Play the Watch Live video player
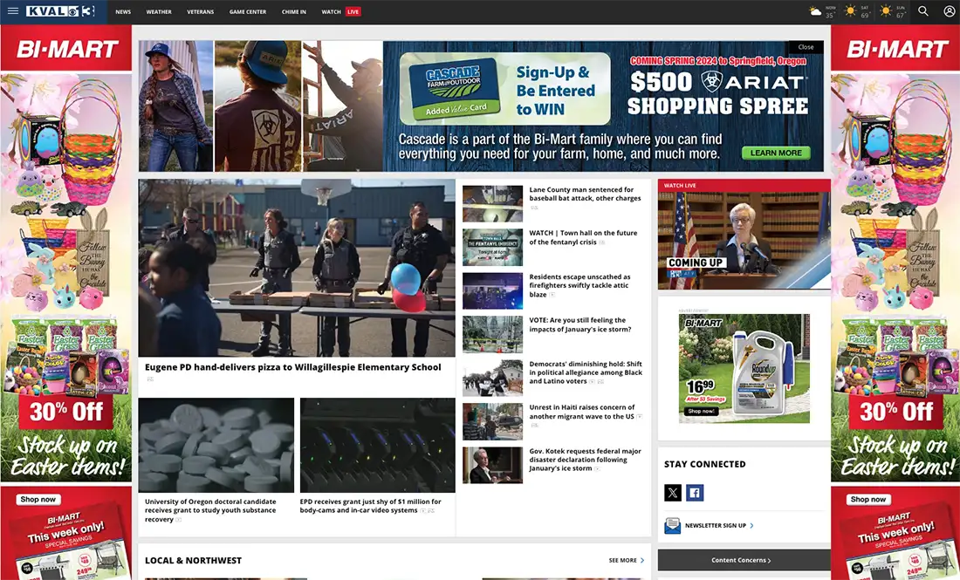This screenshot has height=580, width=960. (x=744, y=241)
